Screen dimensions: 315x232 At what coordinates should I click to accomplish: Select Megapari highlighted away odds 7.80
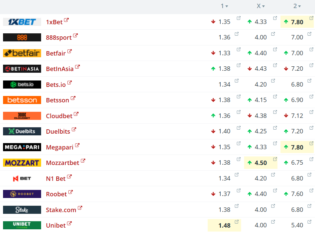[x=297, y=147]
